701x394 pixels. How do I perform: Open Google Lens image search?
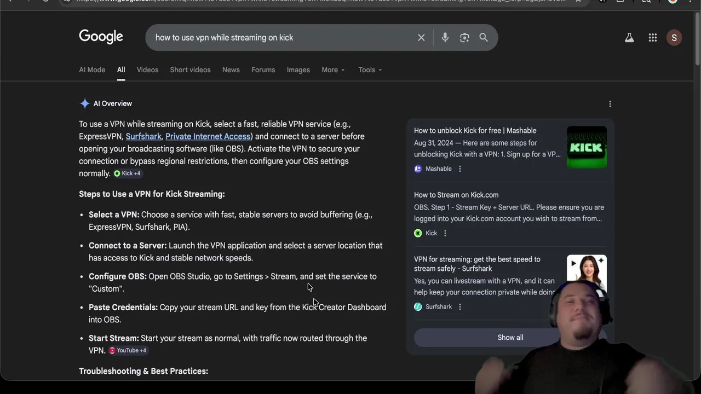464,38
